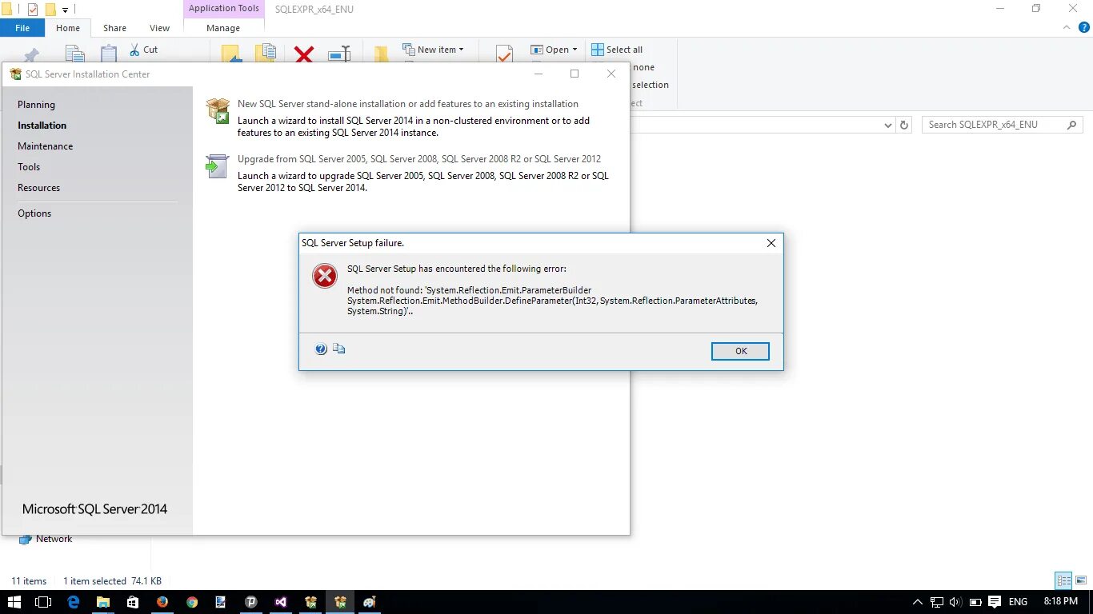Image resolution: width=1093 pixels, height=614 pixels.
Task: Open the Paint palette taskbar icon
Action: (x=370, y=602)
